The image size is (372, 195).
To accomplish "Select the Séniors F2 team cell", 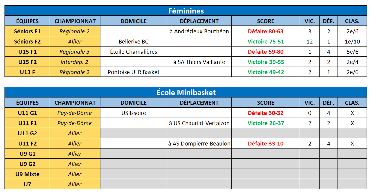I will 28,41.
